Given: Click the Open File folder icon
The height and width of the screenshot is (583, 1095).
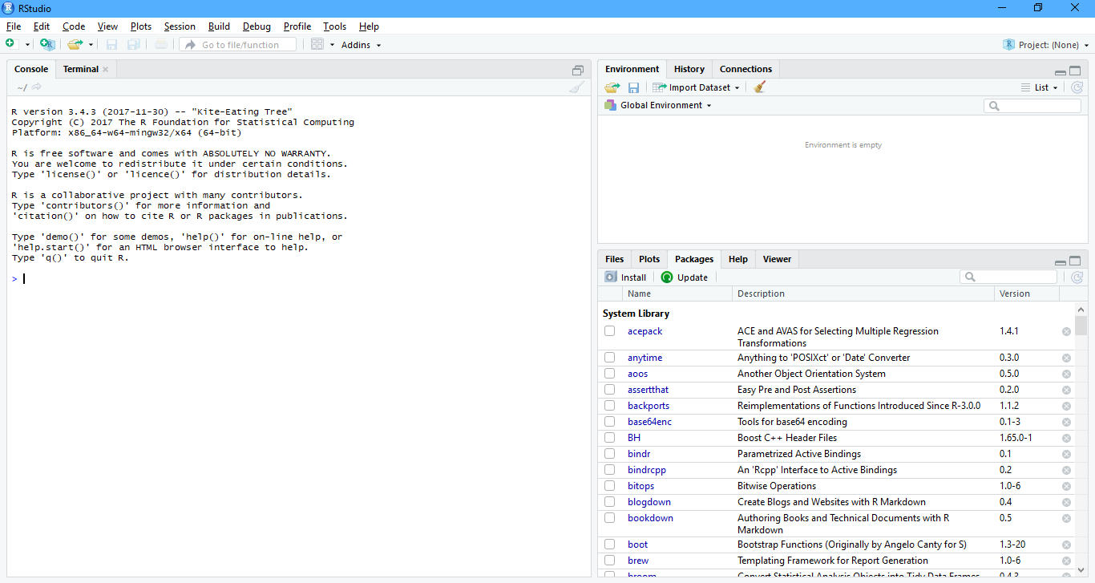Looking at the screenshot, I should [x=75, y=44].
